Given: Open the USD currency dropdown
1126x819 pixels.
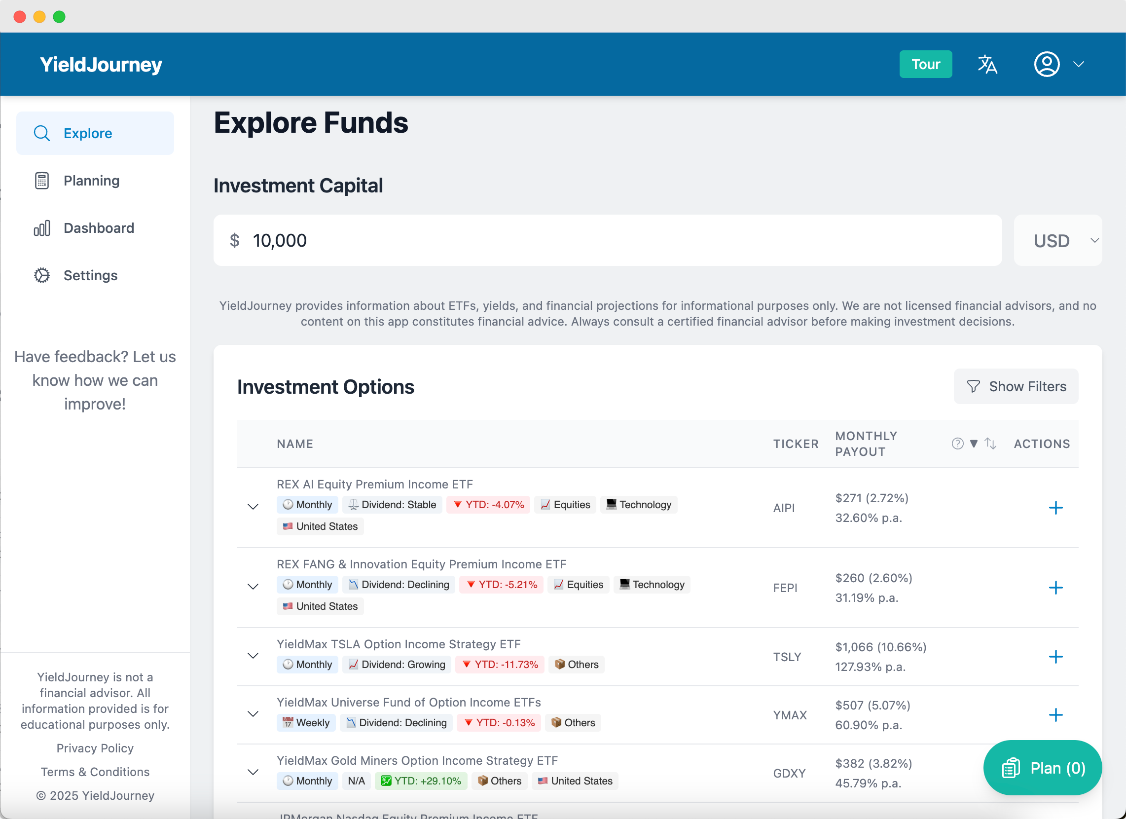Looking at the screenshot, I should pyautogui.click(x=1058, y=240).
